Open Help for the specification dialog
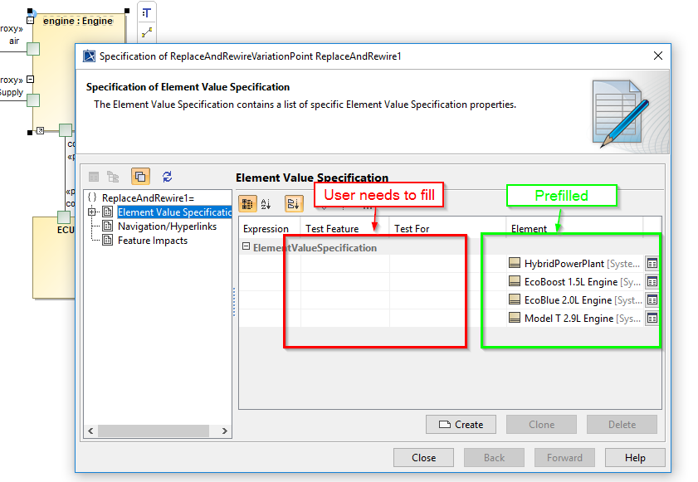The width and height of the screenshot is (698, 482). [635, 457]
